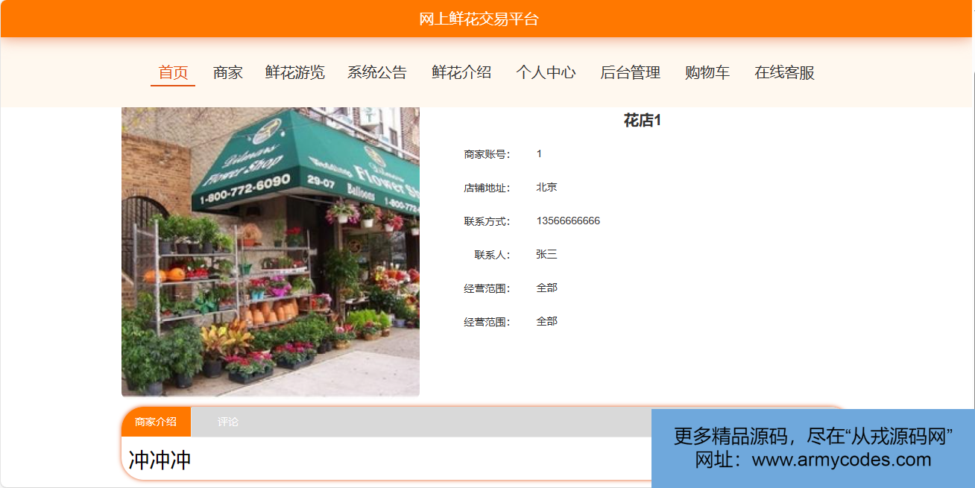
Task: Browse flowers via 鲜花游览
Action: pos(295,73)
